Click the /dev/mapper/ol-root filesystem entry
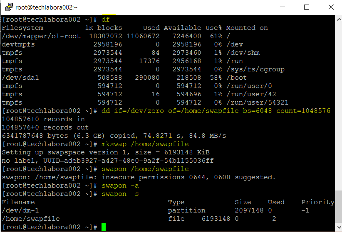Image resolution: width=342 pixels, height=232 pixels. click(x=41, y=36)
